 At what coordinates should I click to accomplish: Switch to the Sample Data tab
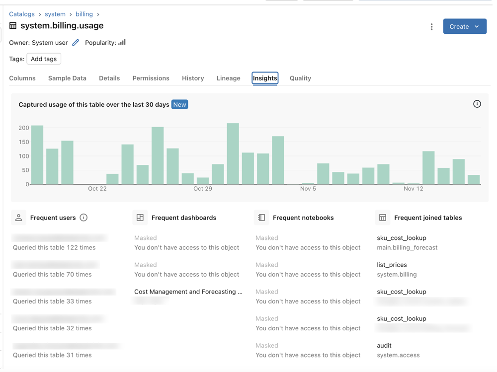tap(67, 78)
